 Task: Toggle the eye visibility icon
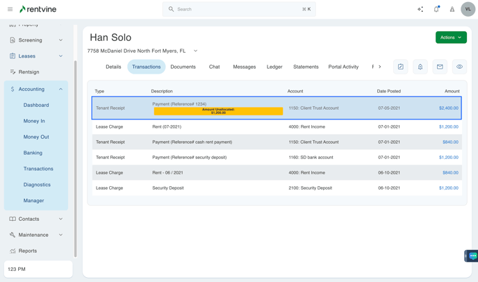click(459, 67)
